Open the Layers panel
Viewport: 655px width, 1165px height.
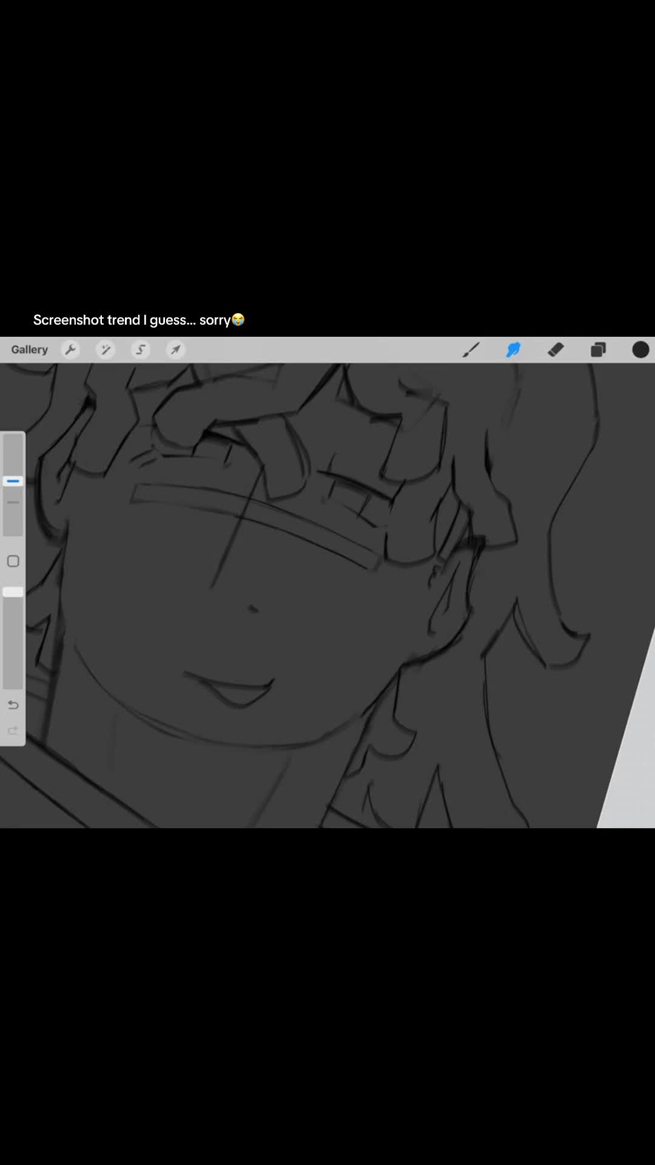(598, 349)
